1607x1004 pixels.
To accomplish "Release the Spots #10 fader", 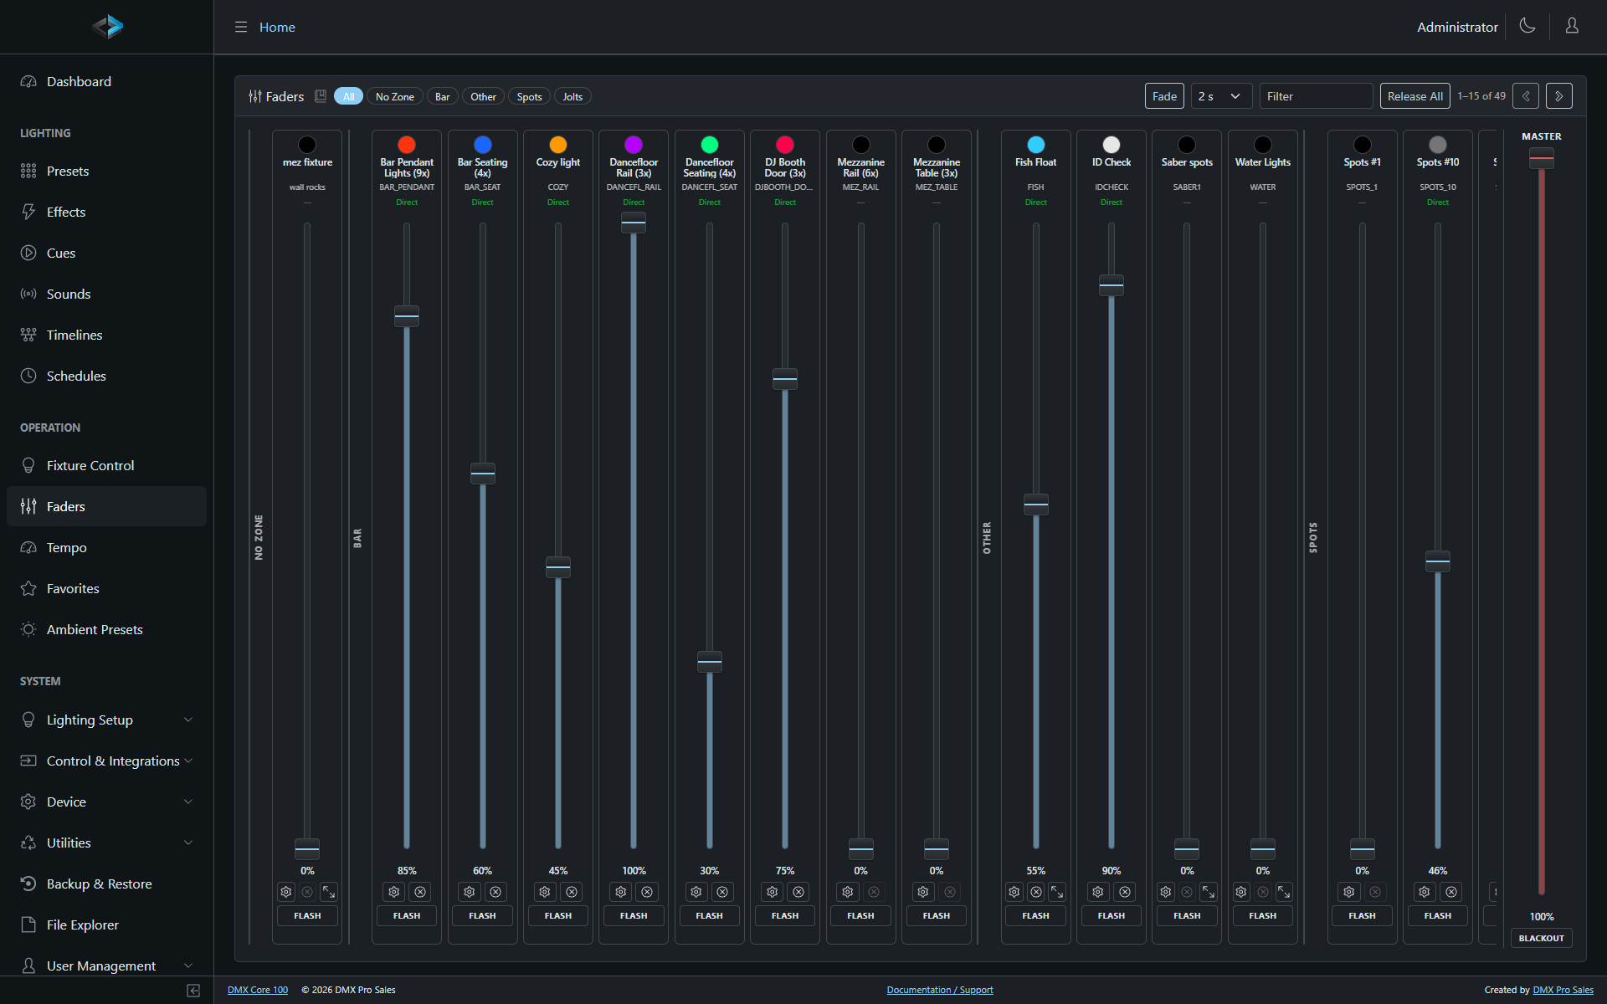I will coord(1451,892).
